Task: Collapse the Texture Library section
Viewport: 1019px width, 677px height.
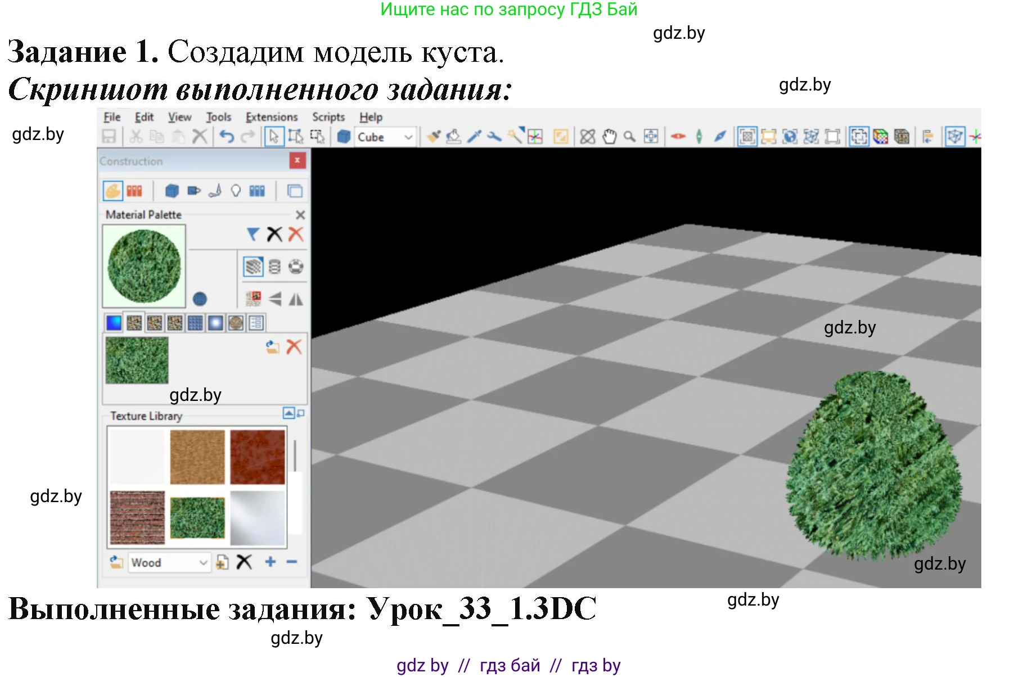Action: [x=288, y=414]
